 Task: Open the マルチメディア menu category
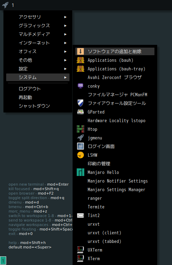coord(38,34)
